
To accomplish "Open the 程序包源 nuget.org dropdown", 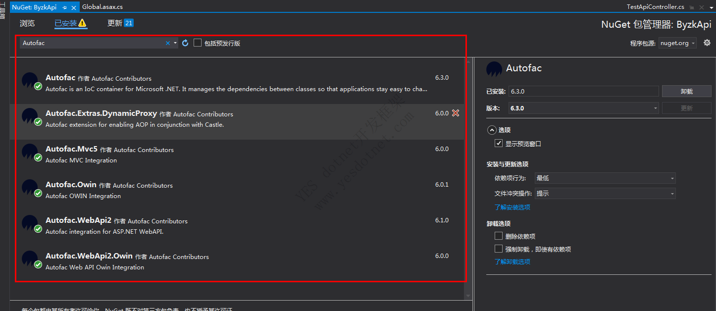I will coord(677,43).
